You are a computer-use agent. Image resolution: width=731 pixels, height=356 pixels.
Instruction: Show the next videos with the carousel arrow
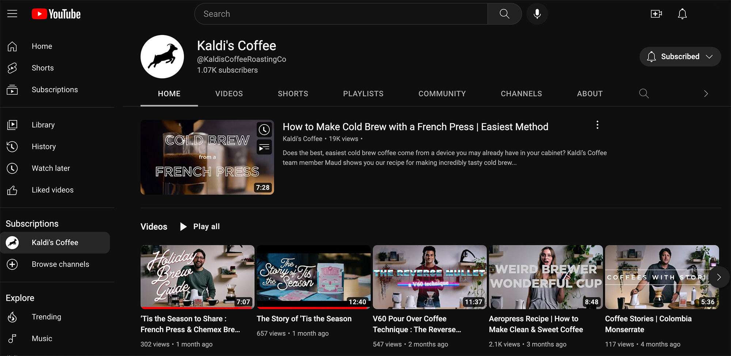coord(719,277)
